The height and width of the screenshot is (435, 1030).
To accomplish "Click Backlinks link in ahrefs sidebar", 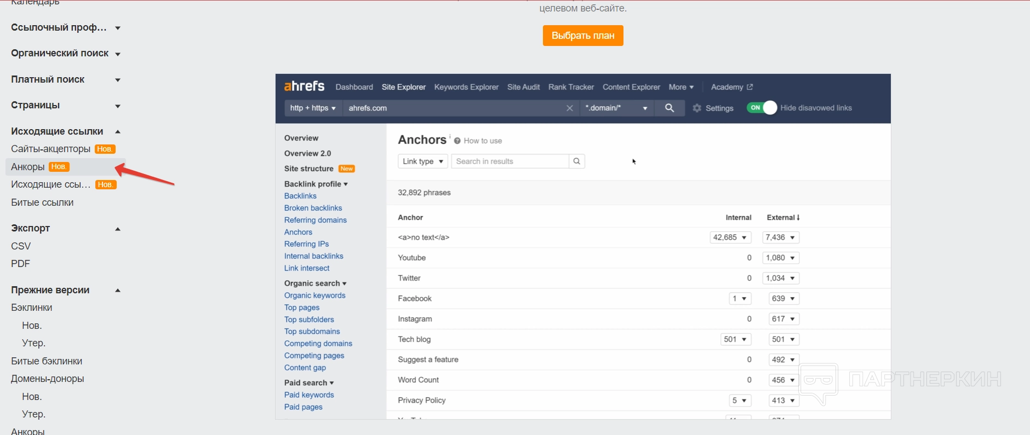I will coord(300,196).
